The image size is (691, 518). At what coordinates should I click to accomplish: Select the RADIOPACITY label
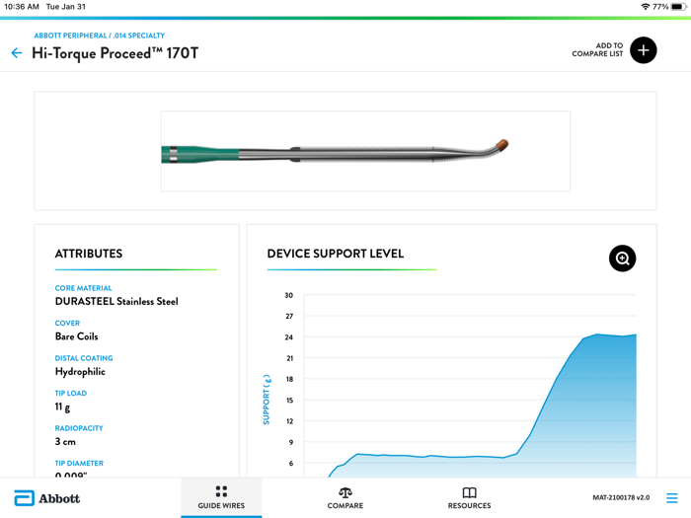point(79,428)
